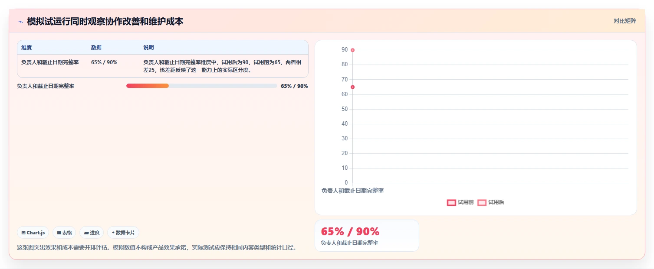Click the 试用前 legend color box
This screenshot has height=269, width=654.
(451, 202)
